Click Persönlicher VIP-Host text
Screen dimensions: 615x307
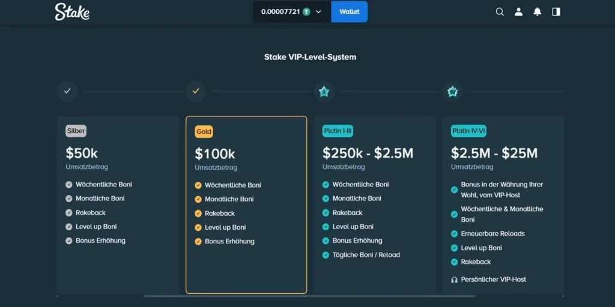[x=494, y=279]
